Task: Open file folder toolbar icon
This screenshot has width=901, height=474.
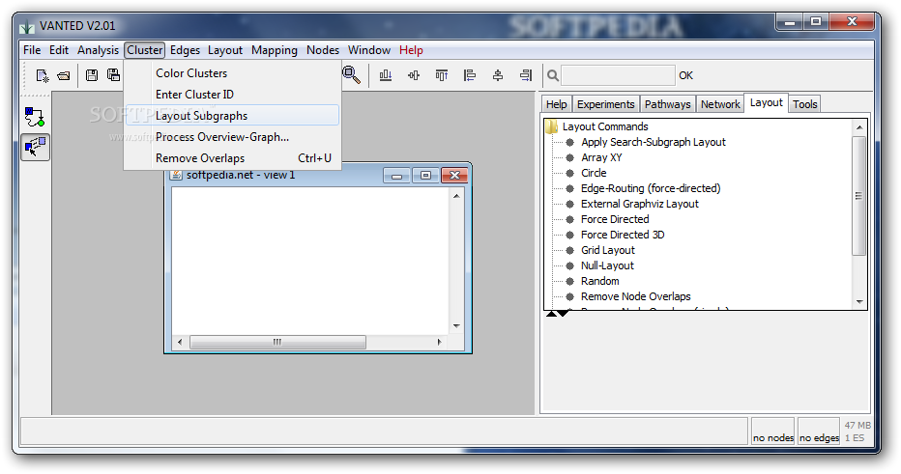Action: pos(64,75)
